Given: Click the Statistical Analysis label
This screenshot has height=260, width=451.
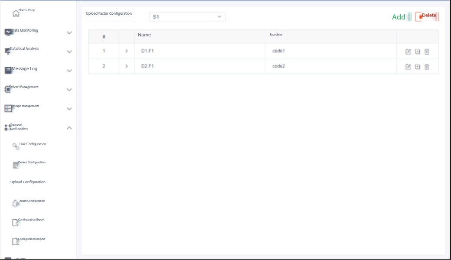Looking at the screenshot, I should tap(24, 49).
